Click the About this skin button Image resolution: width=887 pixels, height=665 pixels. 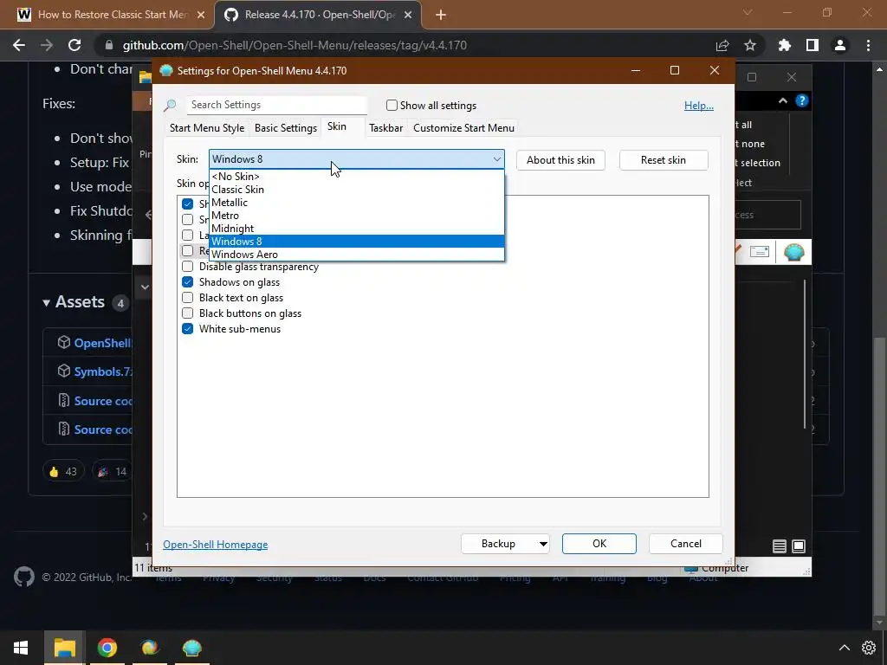click(x=560, y=160)
